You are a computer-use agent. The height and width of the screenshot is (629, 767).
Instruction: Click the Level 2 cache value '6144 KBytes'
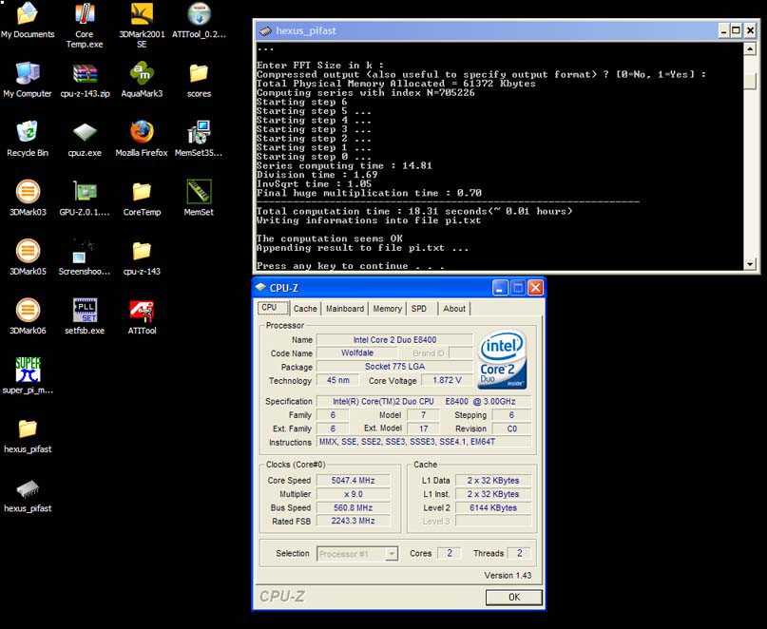(493, 507)
